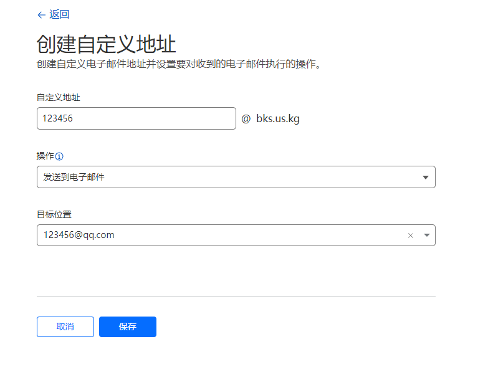Click the 目标位置 field label

(54, 214)
